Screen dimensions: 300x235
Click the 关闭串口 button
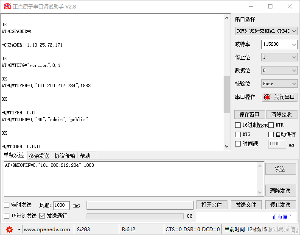tap(280, 97)
